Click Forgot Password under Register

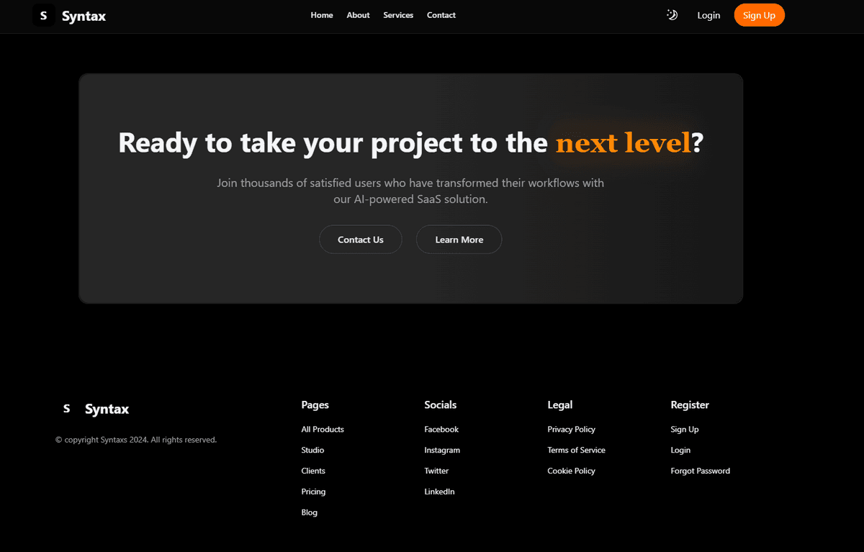tap(700, 471)
